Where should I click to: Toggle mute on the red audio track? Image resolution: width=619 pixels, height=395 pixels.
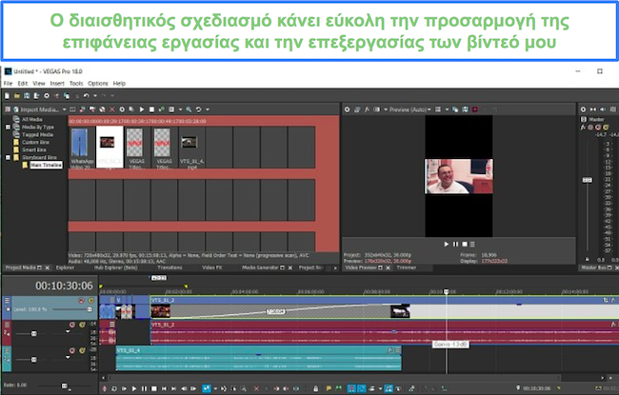coord(72,325)
